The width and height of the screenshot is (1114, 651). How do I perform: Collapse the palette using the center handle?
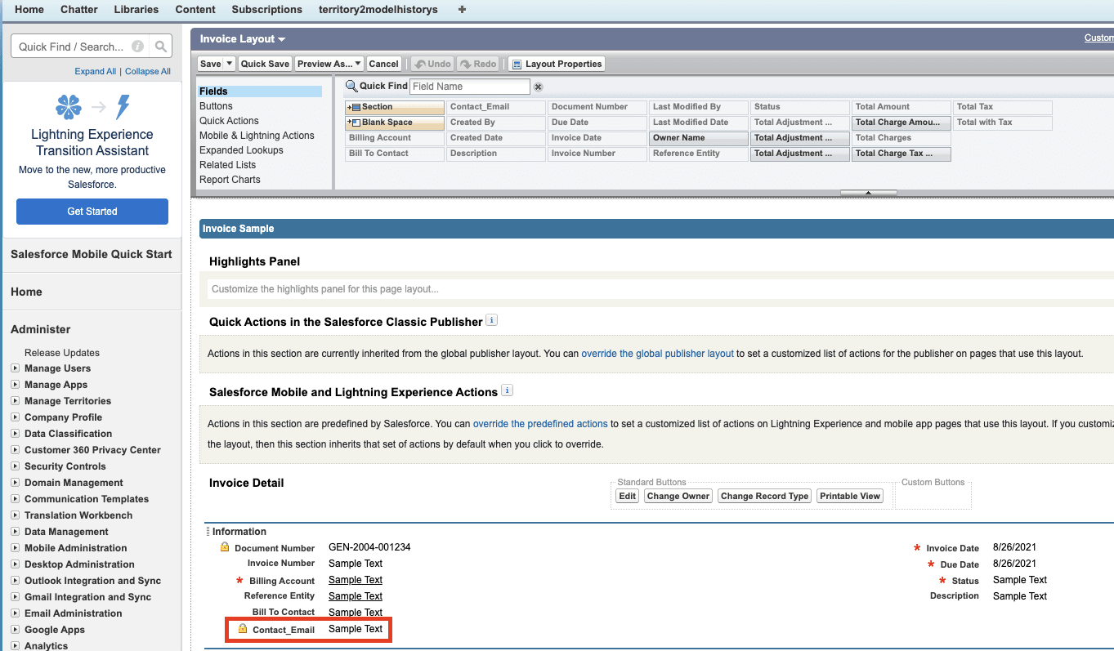click(868, 193)
